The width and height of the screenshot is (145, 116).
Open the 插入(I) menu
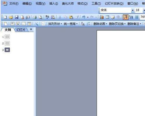[x=54, y=3]
